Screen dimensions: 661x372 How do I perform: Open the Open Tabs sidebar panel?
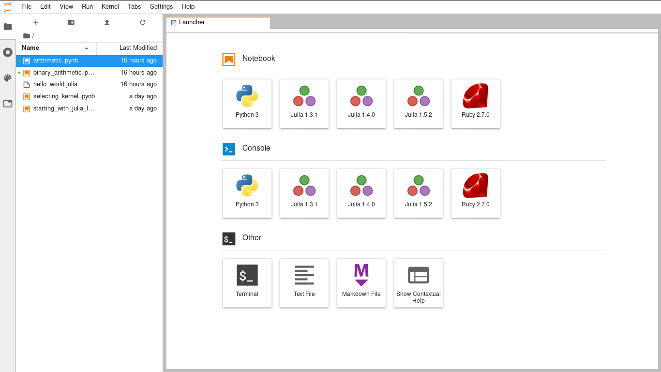pos(8,104)
